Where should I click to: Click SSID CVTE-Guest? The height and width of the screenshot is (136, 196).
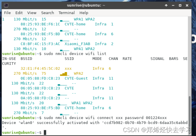[76, 78]
